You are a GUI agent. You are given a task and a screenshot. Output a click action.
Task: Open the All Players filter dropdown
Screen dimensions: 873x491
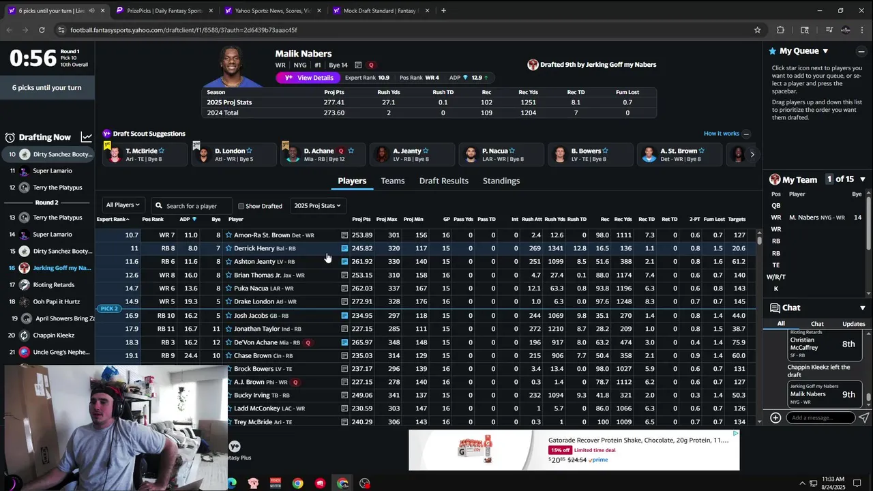(123, 205)
